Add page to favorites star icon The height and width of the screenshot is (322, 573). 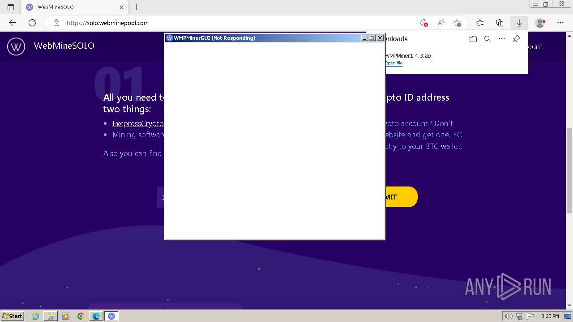pyautogui.click(x=457, y=23)
